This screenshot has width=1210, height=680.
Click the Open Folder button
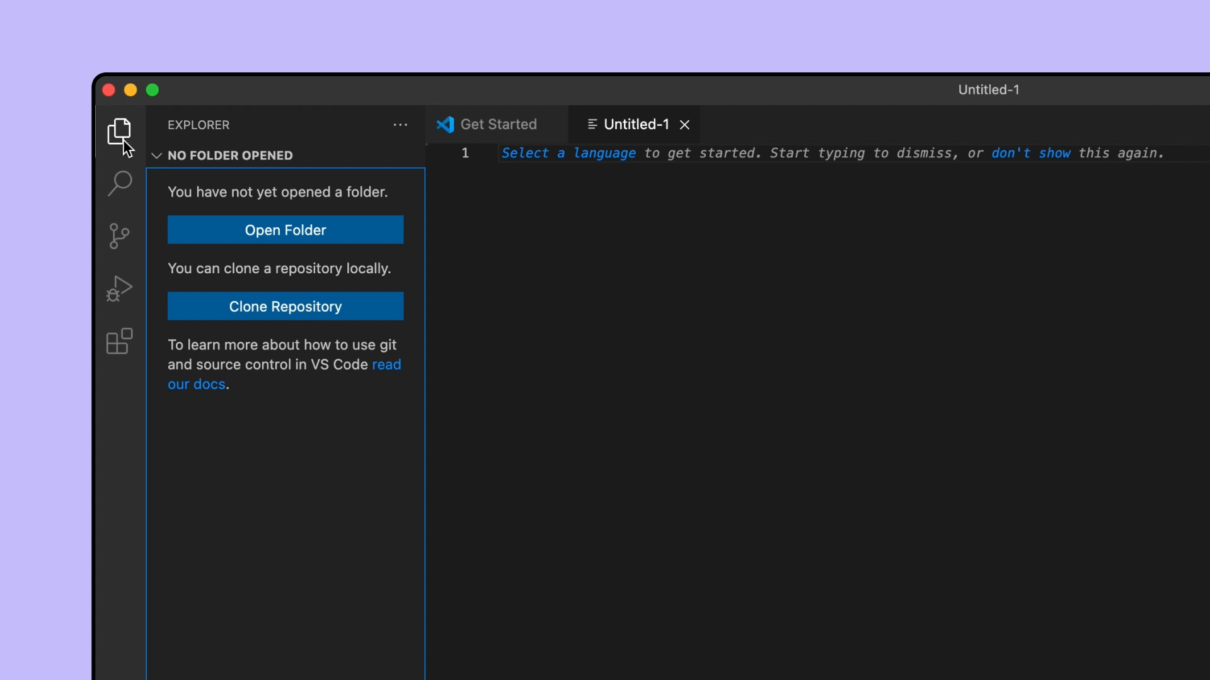coord(285,230)
